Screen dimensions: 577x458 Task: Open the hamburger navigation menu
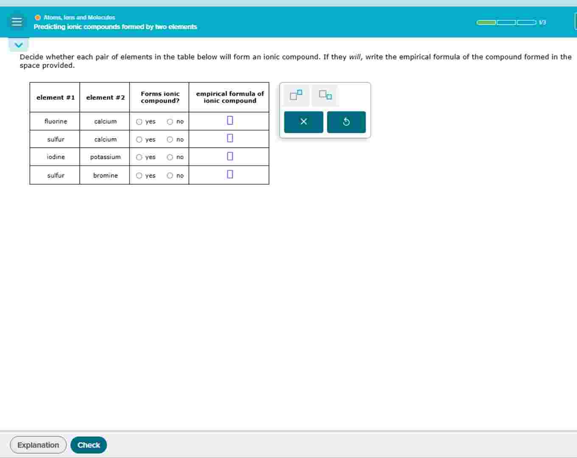coord(17,22)
